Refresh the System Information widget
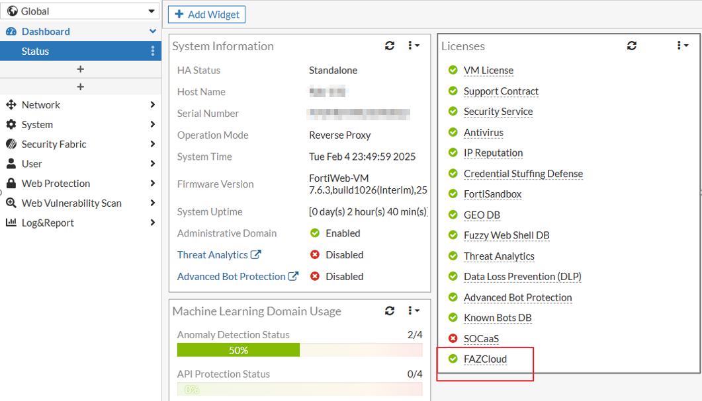The height and width of the screenshot is (401, 702). point(390,46)
